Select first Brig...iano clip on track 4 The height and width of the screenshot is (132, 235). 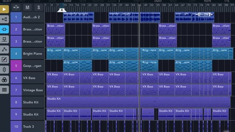coord(55,54)
